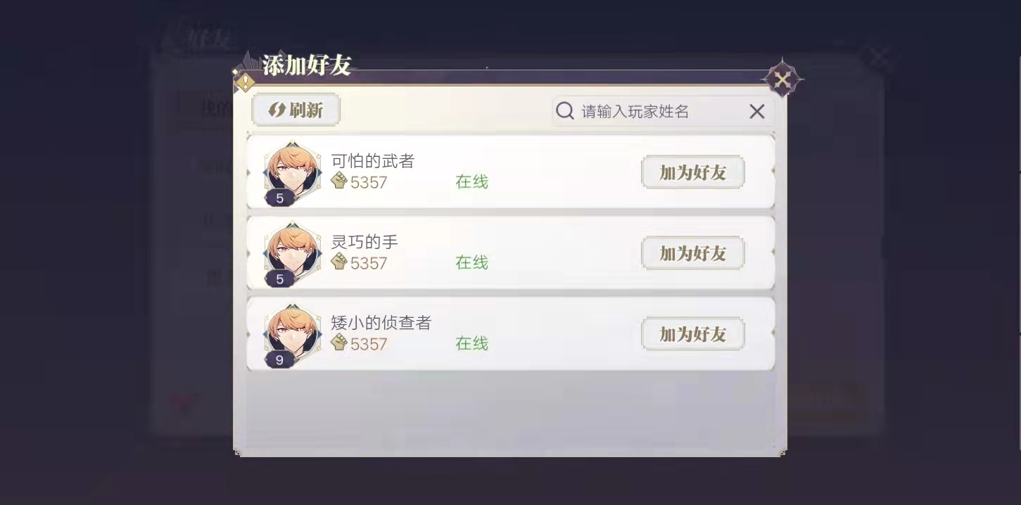Click level 5 badge on first avatar
Viewport: 1021px width, 505px height.
point(279,198)
